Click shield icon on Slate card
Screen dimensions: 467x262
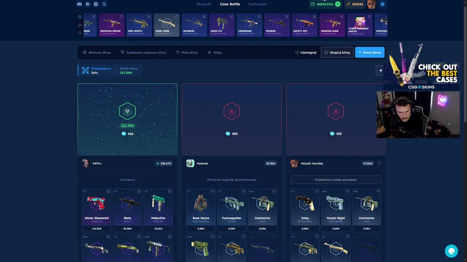coord(139,191)
